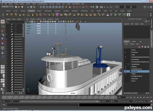Choose the Move tool in the toolbox
The height and width of the screenshot is (111, 153).
click(x=3, y=35)
